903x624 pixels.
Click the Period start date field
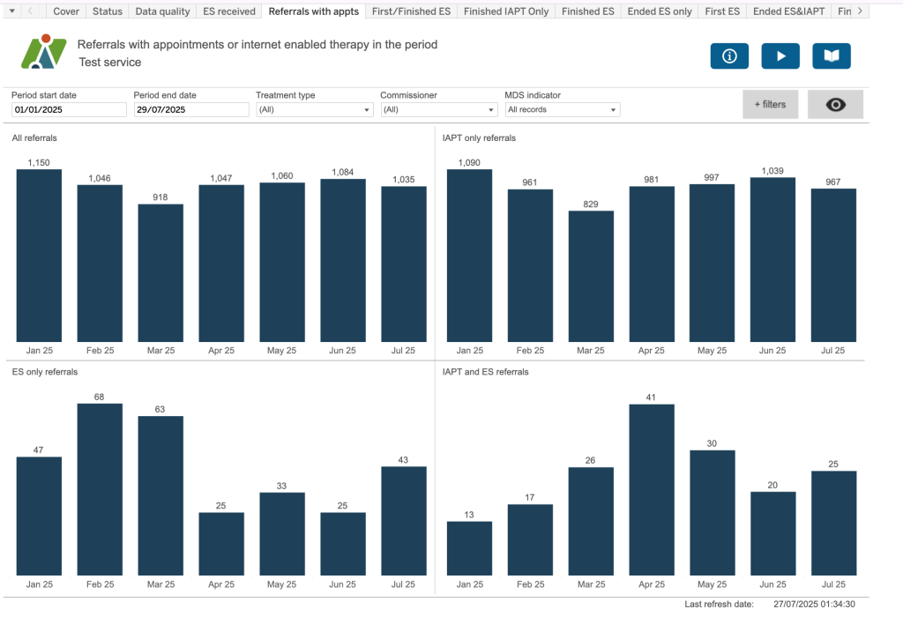click(69, 110)
